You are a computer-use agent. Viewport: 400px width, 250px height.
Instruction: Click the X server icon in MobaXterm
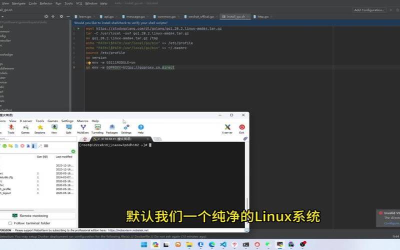click(x=227, y=129)
